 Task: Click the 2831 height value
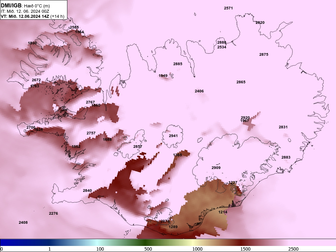coord(283,127)
